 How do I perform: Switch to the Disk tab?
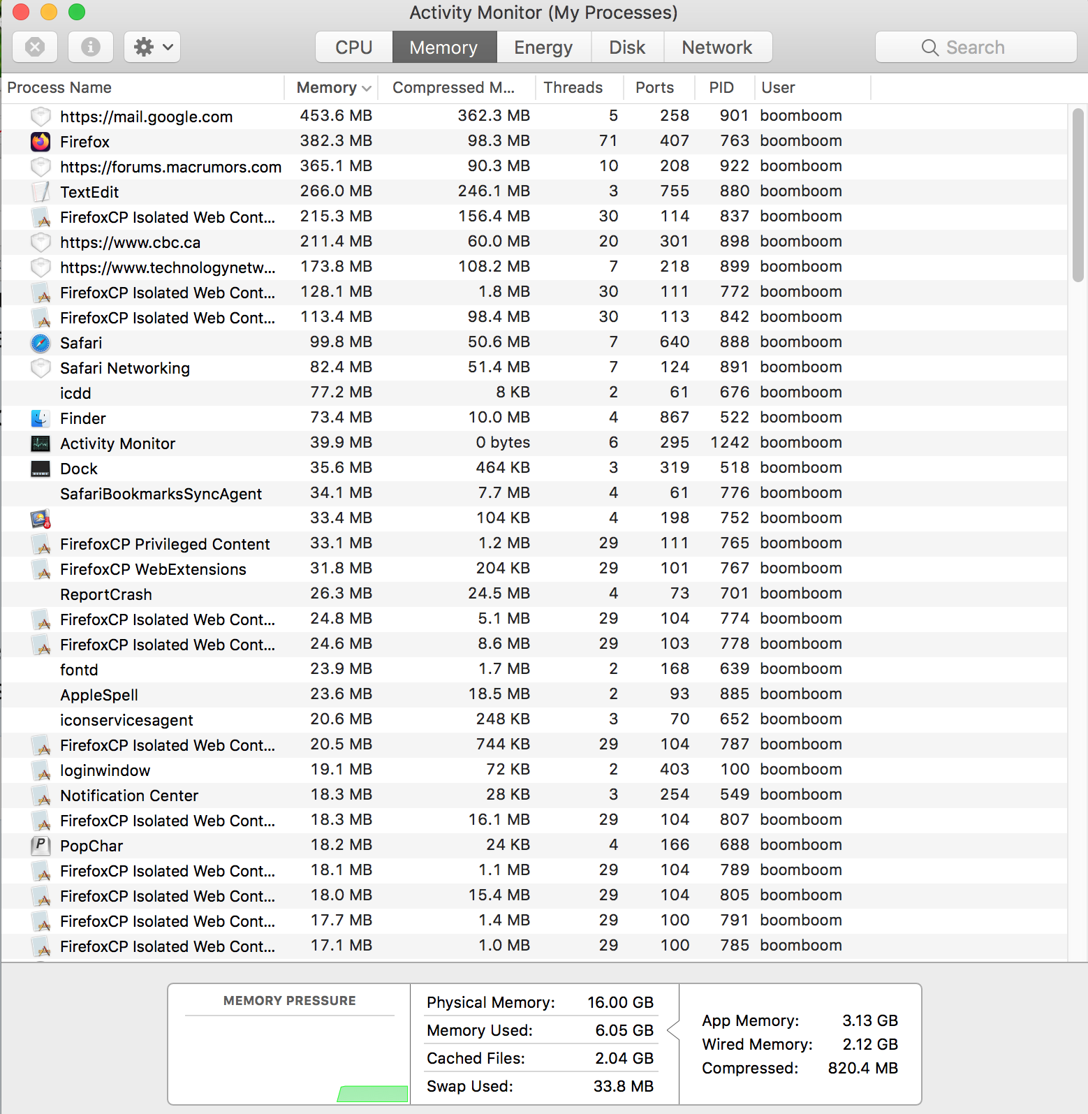(x=627, y=47)
